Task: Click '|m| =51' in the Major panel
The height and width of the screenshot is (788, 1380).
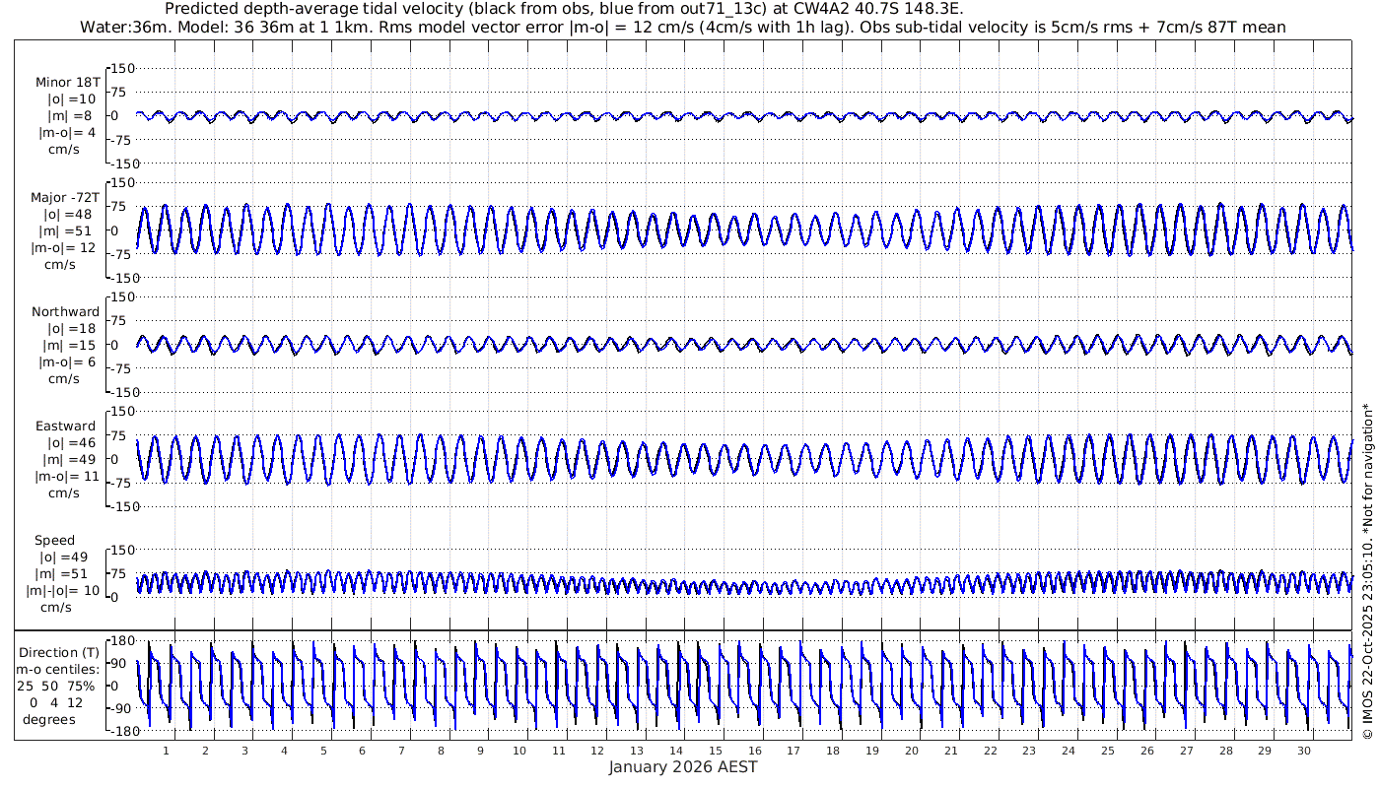Action: (68, 231)
